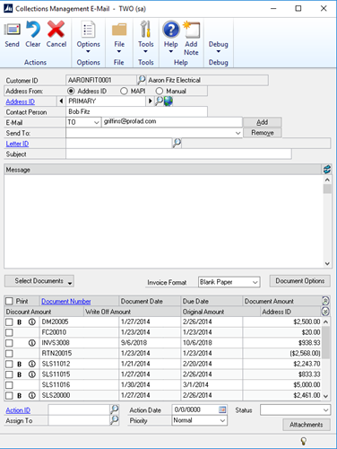Follow the Letter ID link
Viewport: 337px width, 449px height.
click(x=17, y=144)
